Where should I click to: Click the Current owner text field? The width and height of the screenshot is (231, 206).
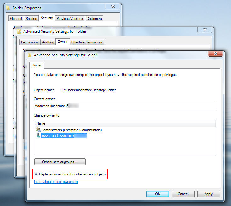pyautogui.click(x=125, y=106)
